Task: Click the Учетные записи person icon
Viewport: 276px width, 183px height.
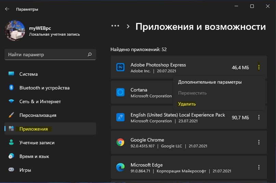Action: (x=11, y=142)
